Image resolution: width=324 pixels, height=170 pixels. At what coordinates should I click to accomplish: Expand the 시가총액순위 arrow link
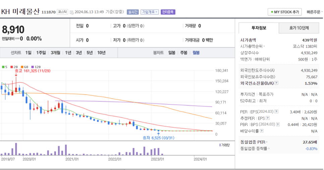[264, 46]
